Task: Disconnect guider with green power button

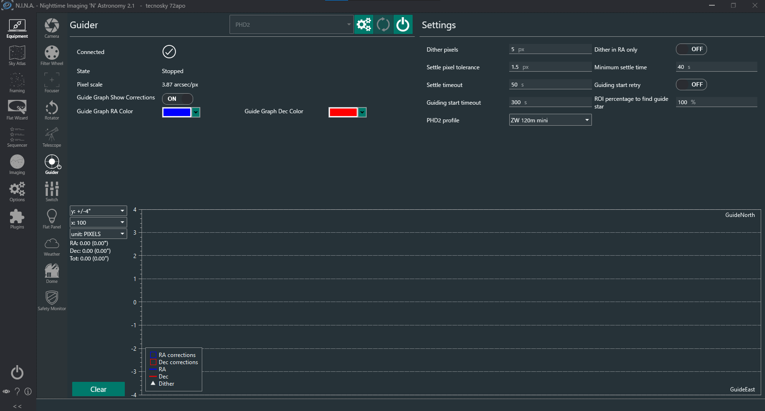Action: pyautogui.click(x=403, y=24)
